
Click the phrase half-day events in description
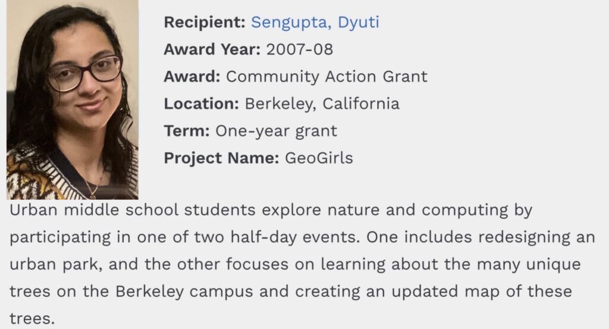tap(307, 237)
